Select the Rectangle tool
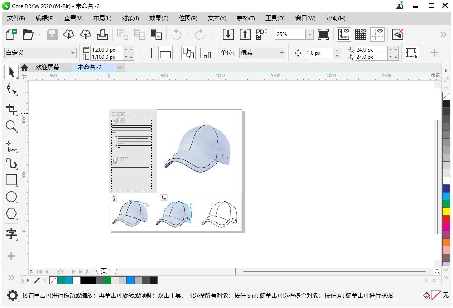 (x=11, y=180)
